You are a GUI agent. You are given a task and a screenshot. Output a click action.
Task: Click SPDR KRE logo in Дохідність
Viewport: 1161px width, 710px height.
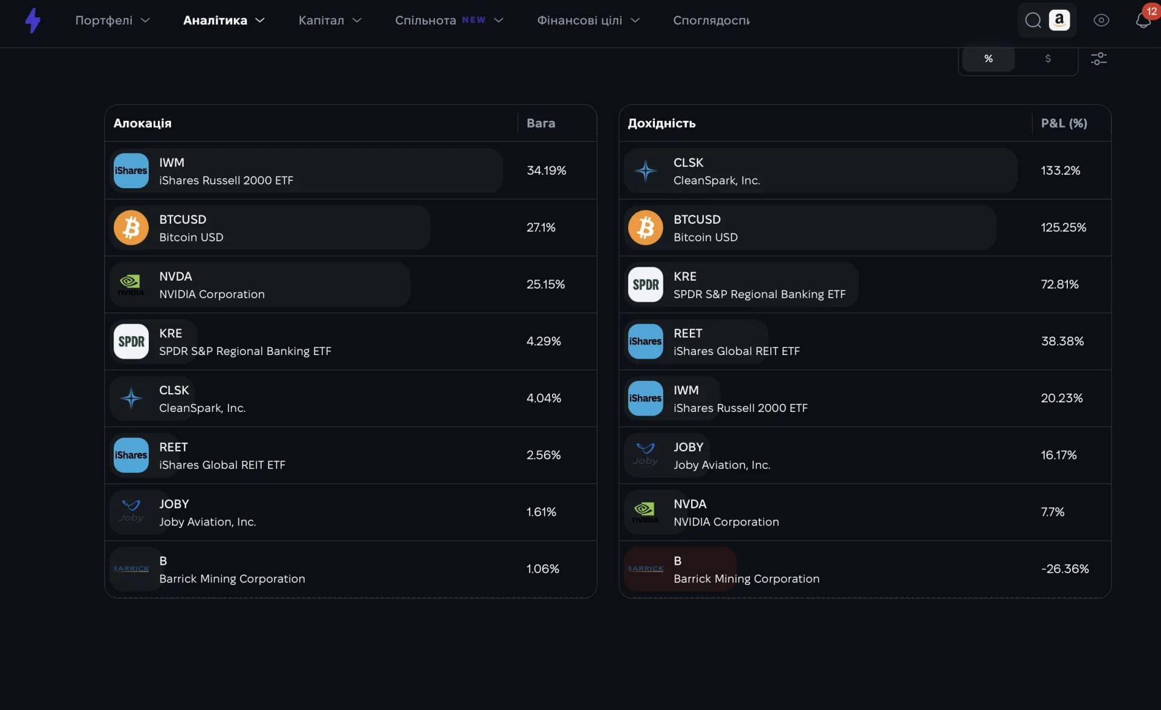point(646,284)
